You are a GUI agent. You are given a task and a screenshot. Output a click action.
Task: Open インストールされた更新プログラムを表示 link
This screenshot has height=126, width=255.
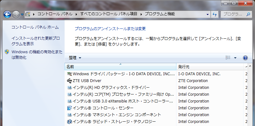click(x=36, y=41)
